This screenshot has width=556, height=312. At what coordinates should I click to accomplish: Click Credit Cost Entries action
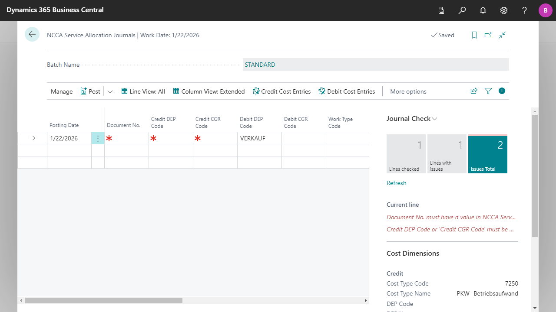(x=282, y=91)
